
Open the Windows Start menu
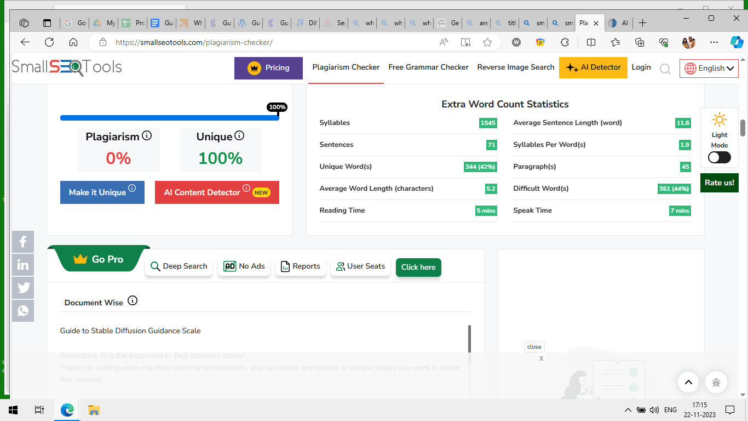(x=13, y=410)
